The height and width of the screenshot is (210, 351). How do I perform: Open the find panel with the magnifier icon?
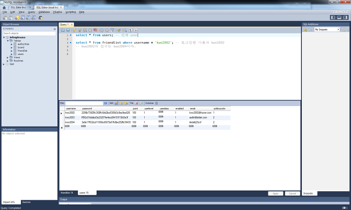[x=125, y=30]
